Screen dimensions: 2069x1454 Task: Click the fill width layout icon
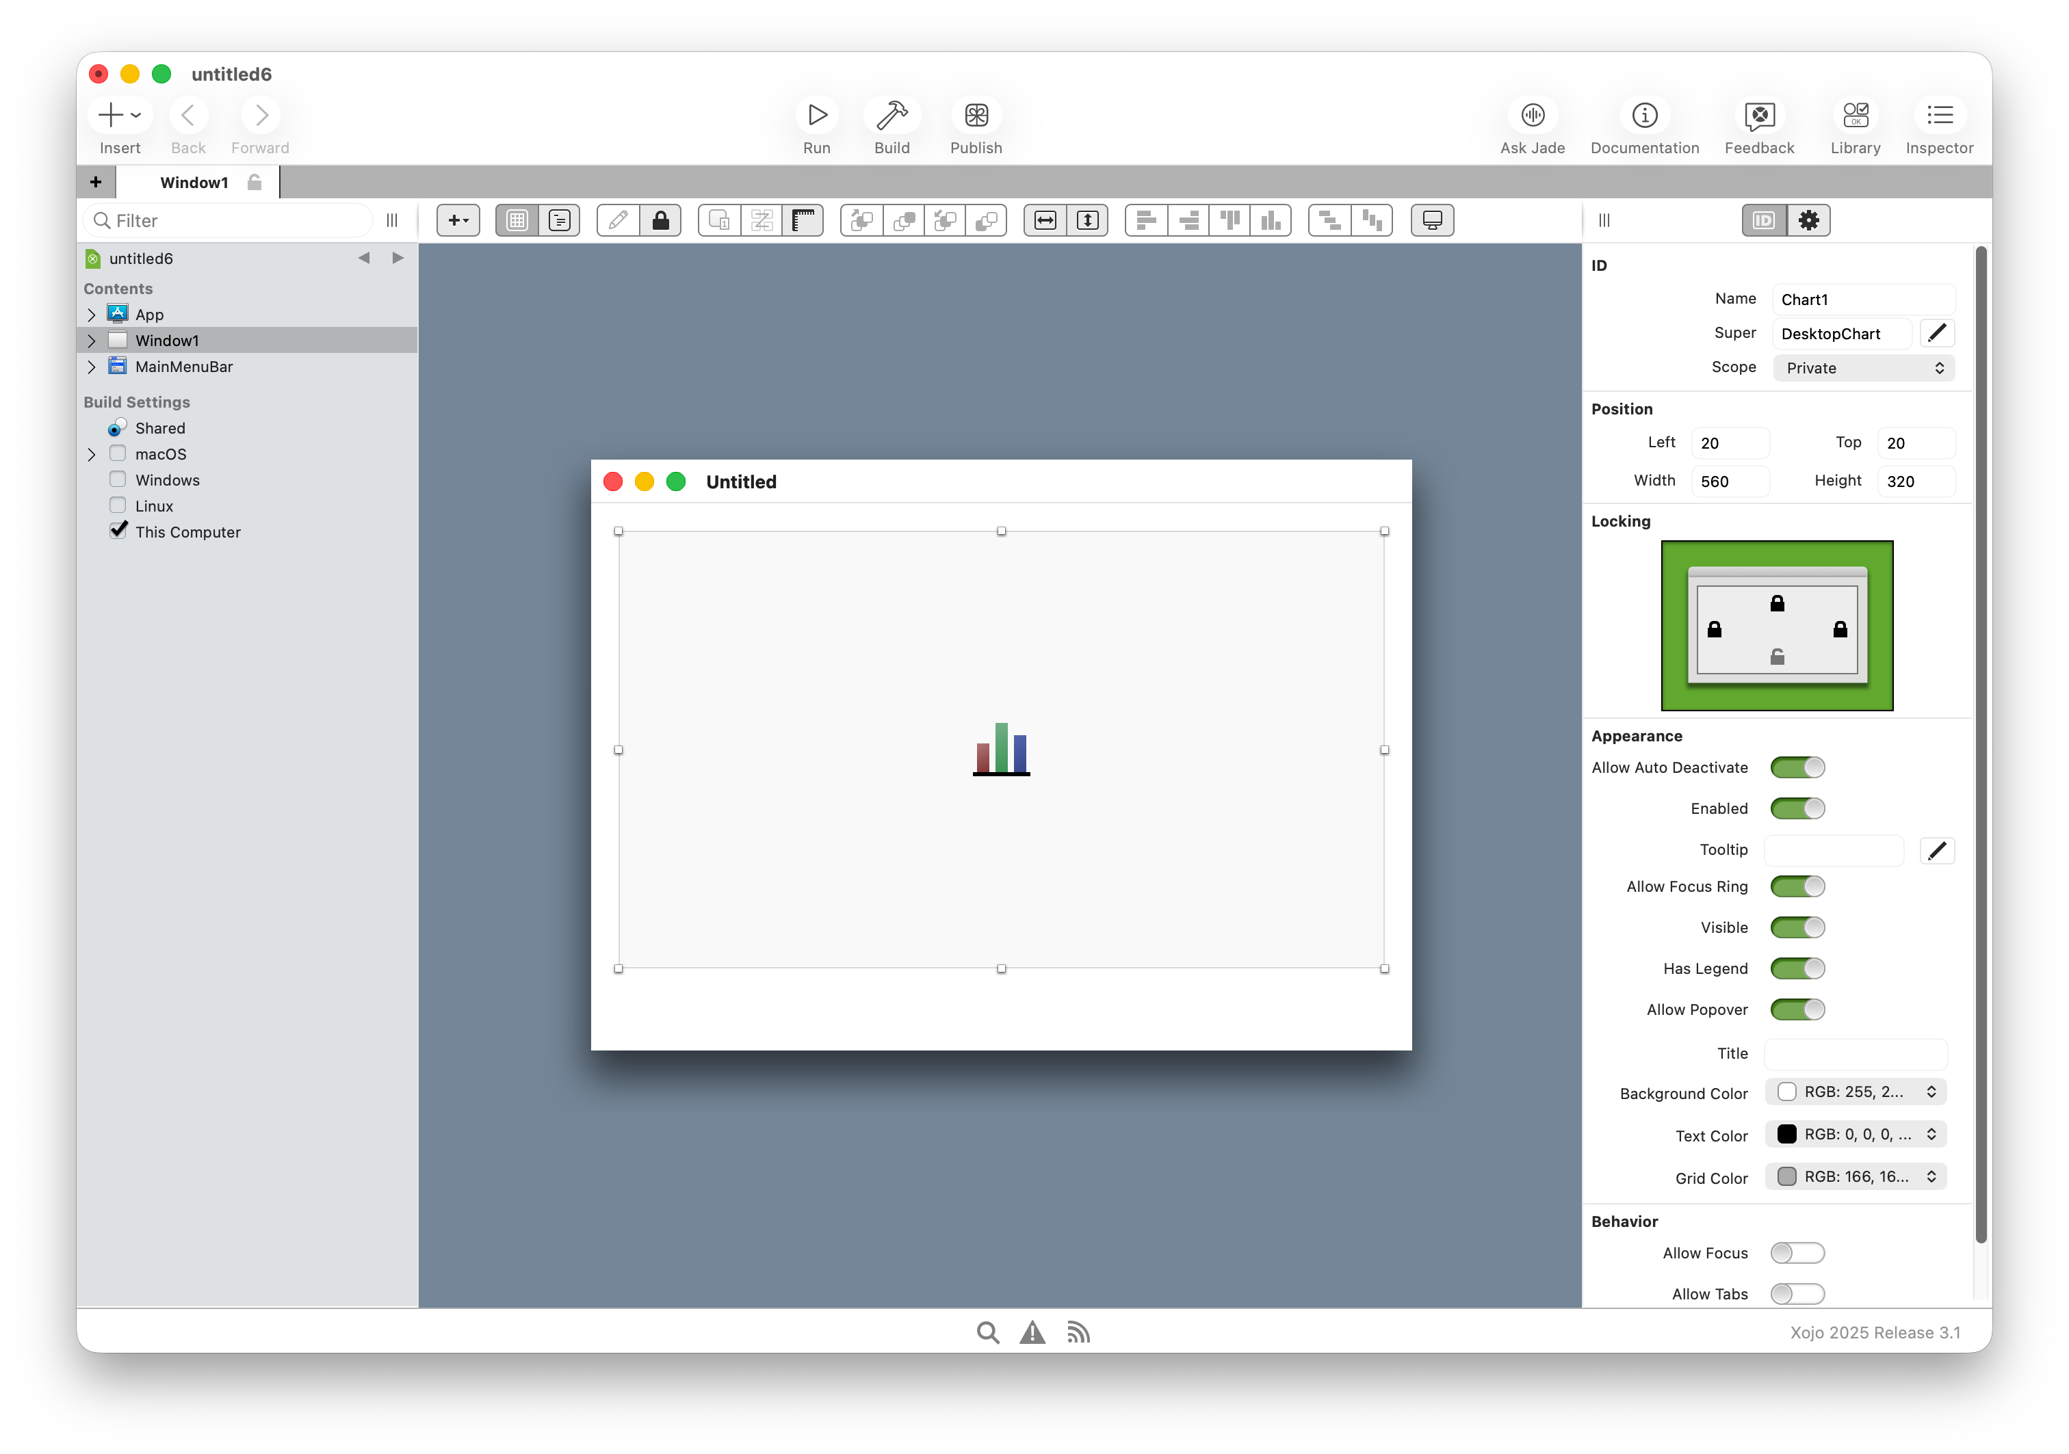(1045, 221)
